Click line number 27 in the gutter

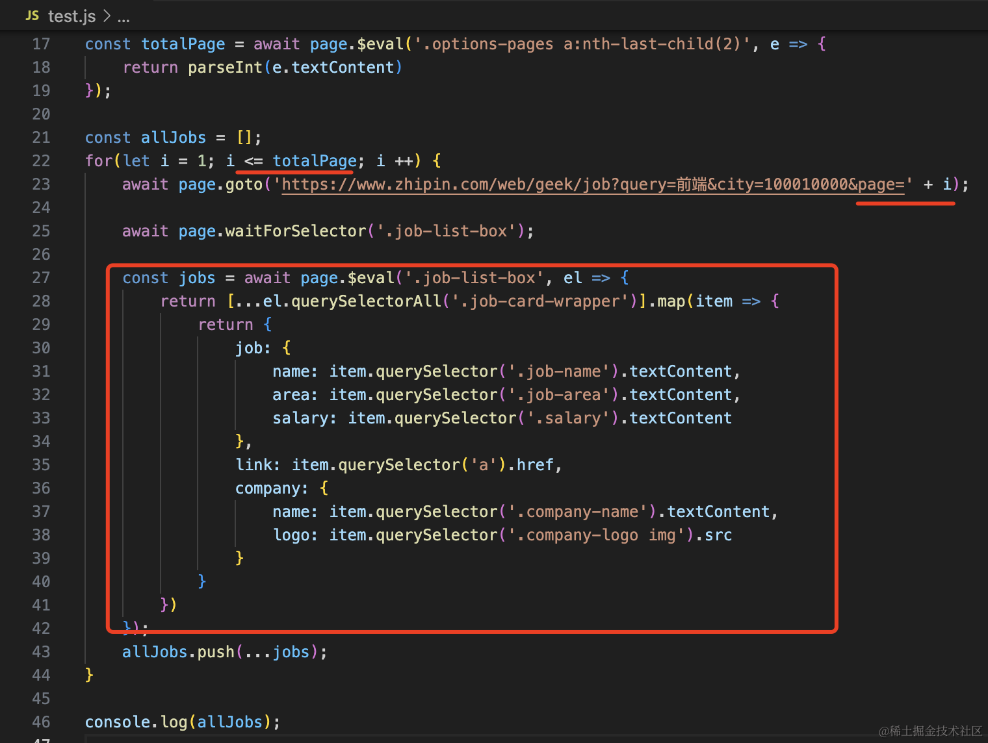click(x=41, y=278)
